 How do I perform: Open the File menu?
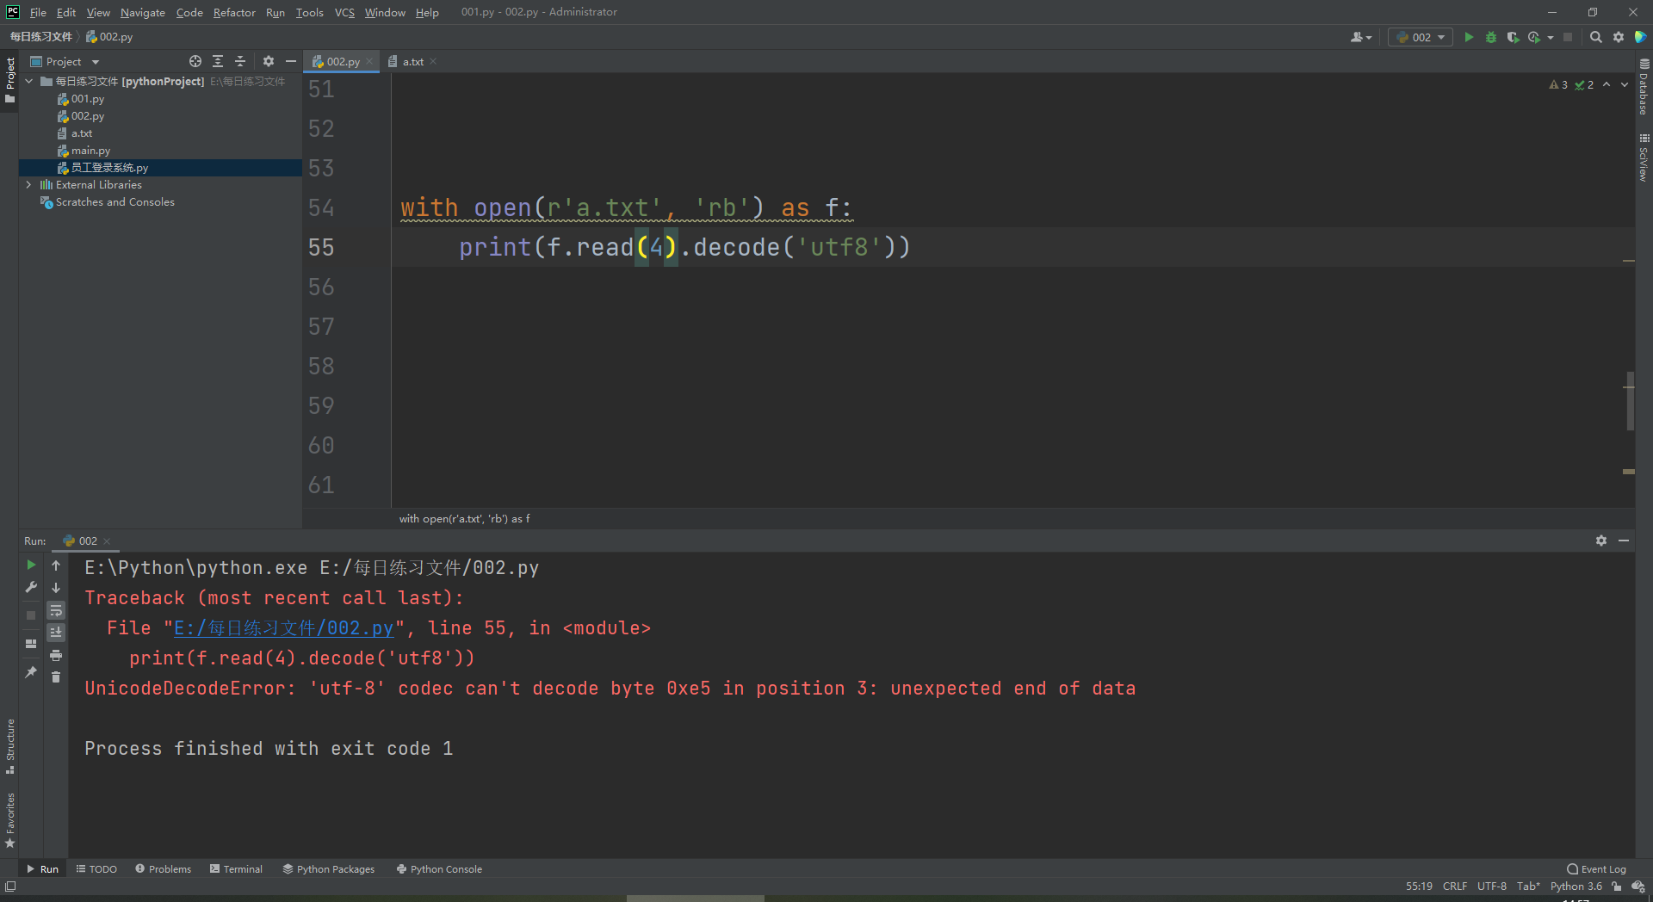[38, 12]
